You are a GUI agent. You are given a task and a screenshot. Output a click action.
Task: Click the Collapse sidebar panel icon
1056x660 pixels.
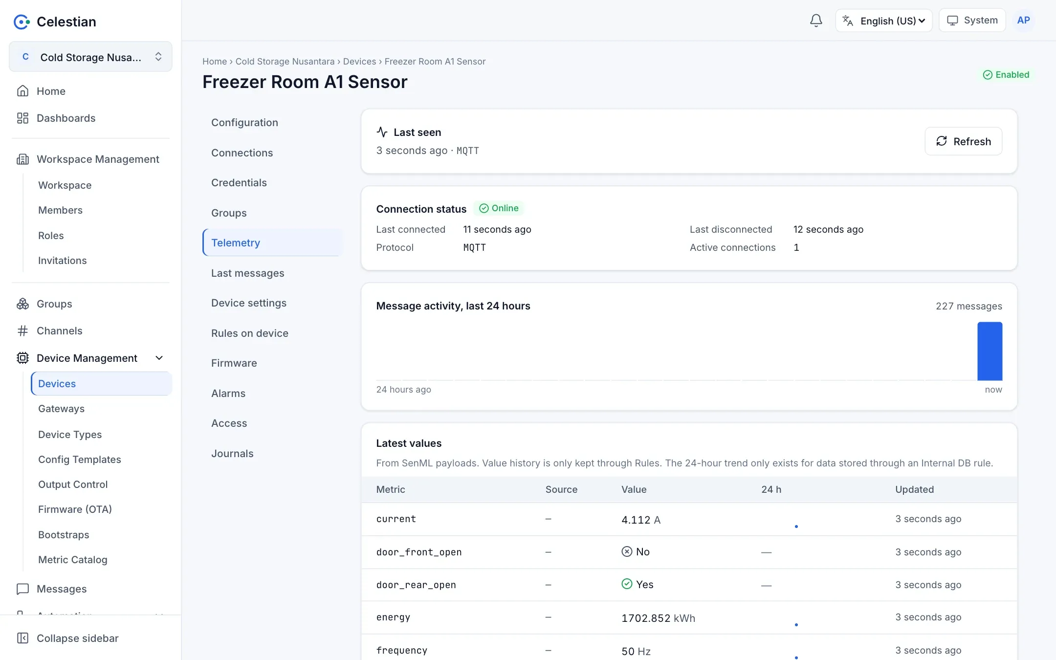(x=22, y=638)
